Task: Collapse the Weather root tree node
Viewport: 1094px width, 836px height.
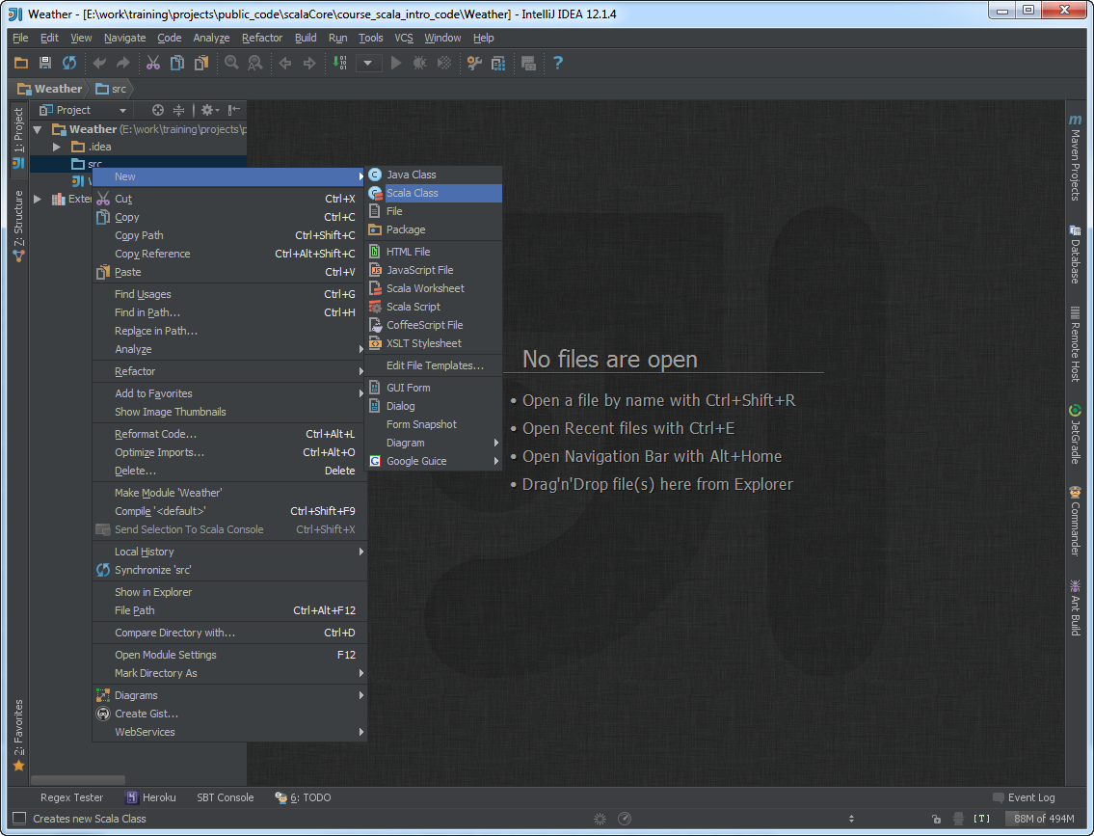Action: click(38, 129)
